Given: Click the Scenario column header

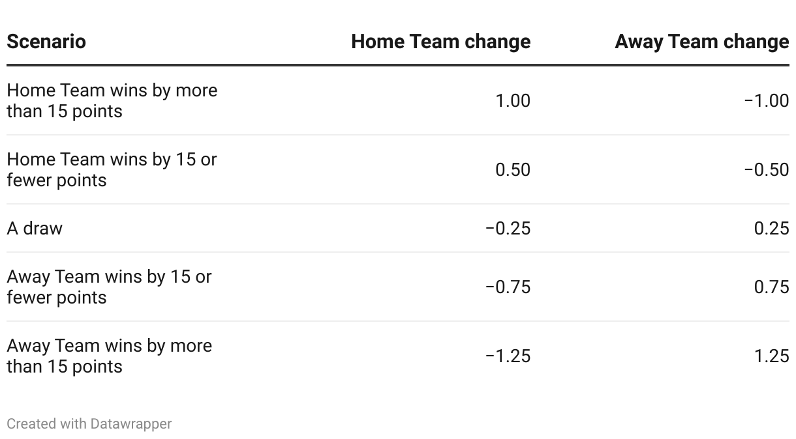Looking at the screenshot, I should click(x=46, y=42).
